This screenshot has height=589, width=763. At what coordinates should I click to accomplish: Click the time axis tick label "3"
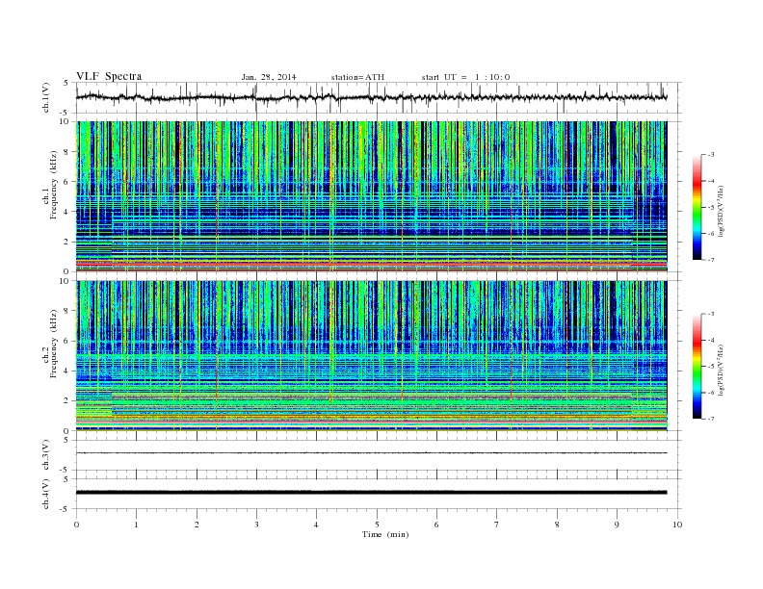coord(256,525)
